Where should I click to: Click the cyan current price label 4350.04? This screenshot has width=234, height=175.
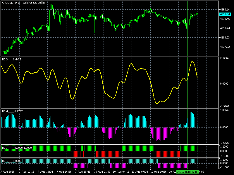tap(225, 14)
